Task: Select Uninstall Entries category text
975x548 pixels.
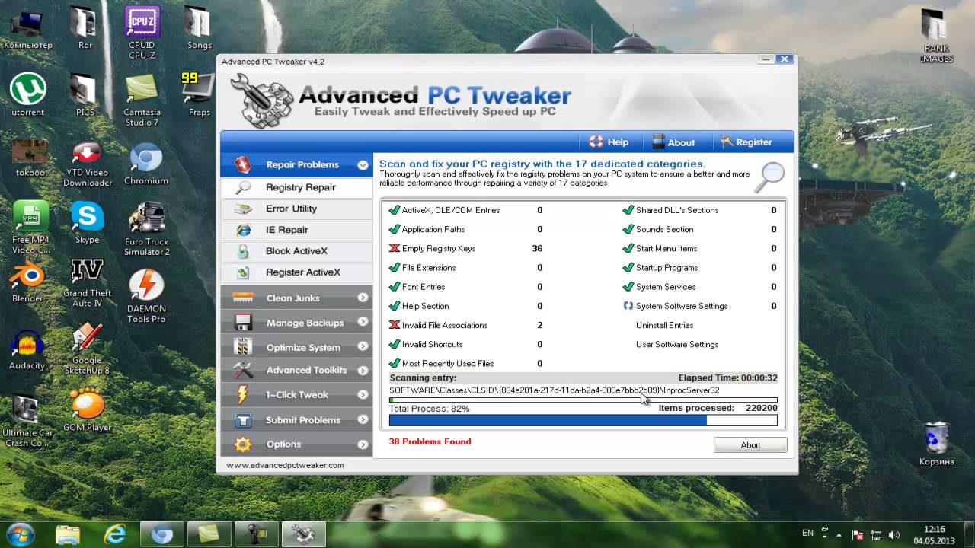Action: tap(664, 325)
